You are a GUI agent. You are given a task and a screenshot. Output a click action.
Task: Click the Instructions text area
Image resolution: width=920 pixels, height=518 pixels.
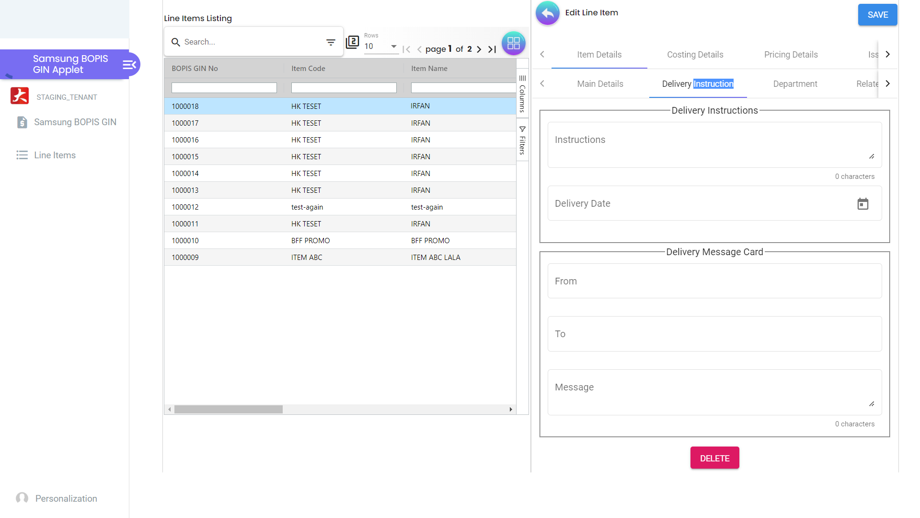(714, 145)
